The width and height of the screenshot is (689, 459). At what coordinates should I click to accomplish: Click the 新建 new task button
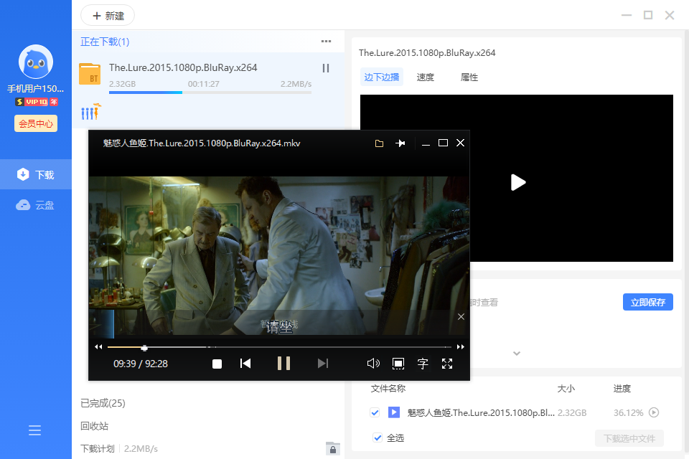[x=108, y=15]
